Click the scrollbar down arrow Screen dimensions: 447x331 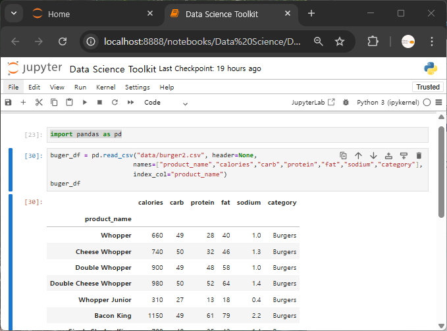[441, 326]
